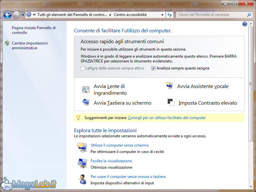
Task: Toggle 'Lettura della sezione sempre attiva' checkbox
Action: tap(83, 68)
